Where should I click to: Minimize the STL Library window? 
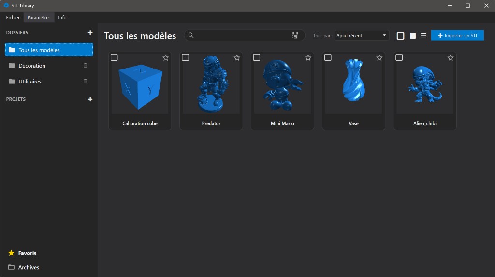click(450, 6)
